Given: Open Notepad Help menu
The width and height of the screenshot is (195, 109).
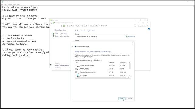Looking at the screenshot, I should 18,5.
